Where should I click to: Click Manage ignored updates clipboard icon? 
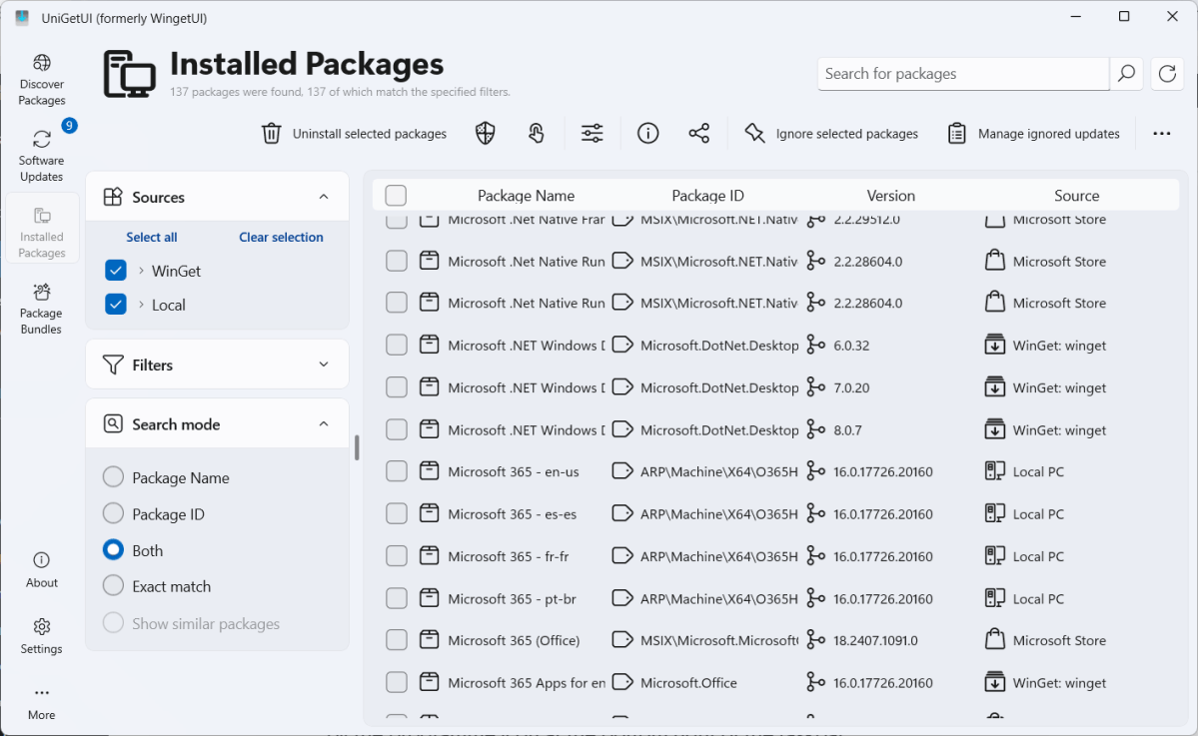956,134
